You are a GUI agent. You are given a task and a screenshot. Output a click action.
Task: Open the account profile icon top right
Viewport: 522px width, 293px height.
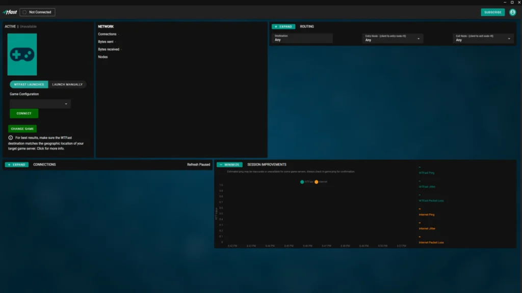point(512,12)
